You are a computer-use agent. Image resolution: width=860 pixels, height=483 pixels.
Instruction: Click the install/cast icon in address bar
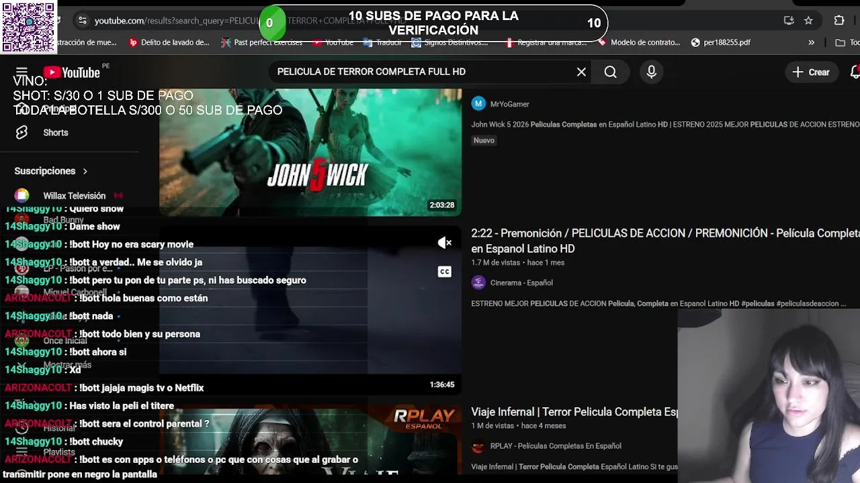pos(789,21)
